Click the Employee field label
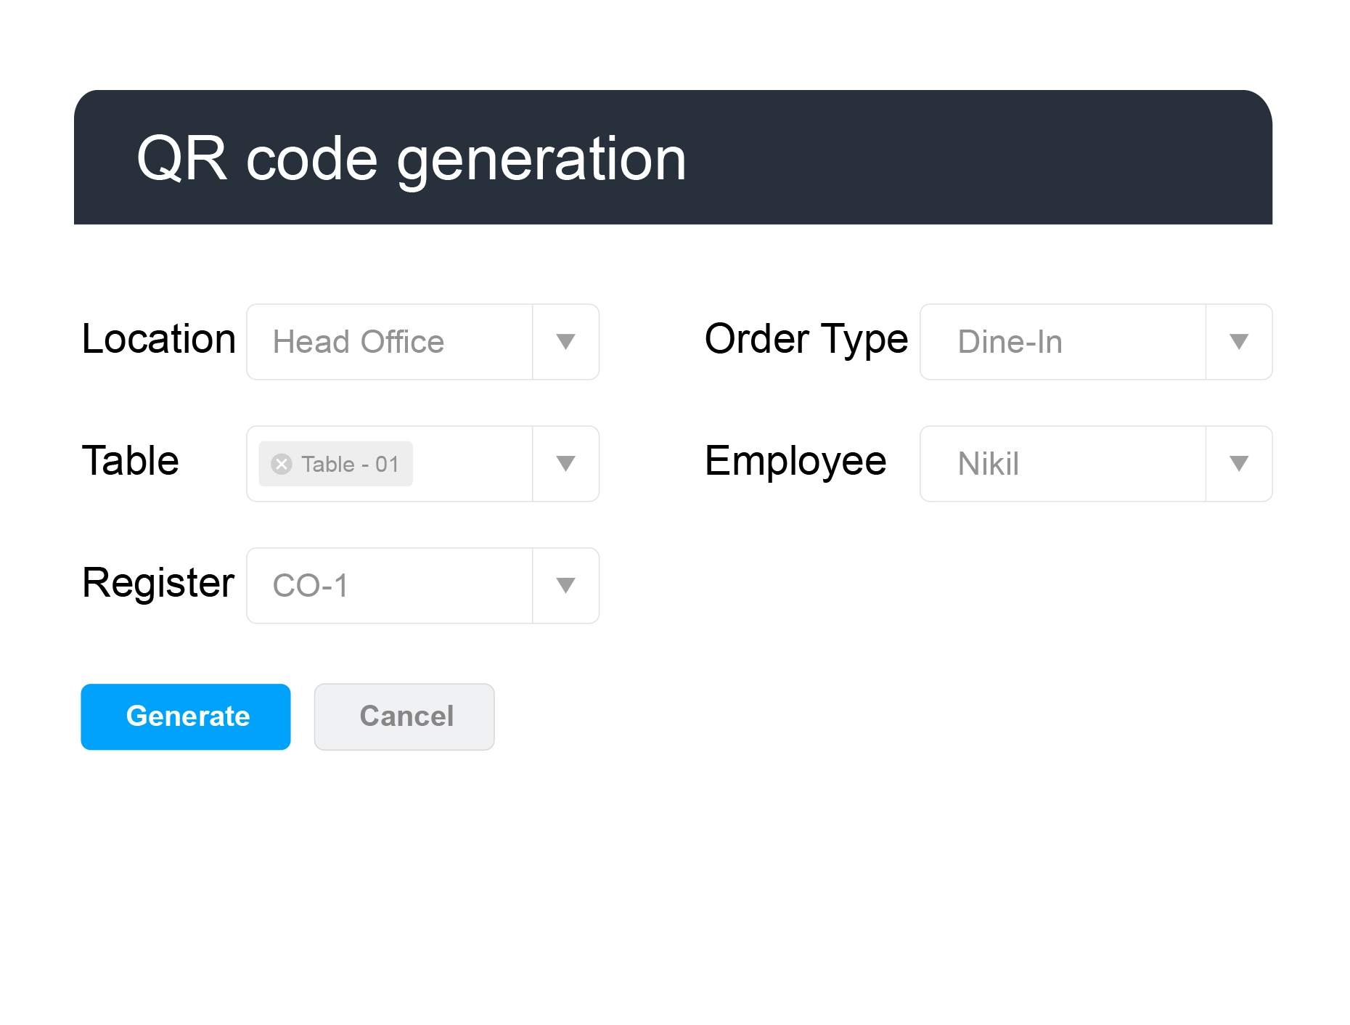1350x1025 pixels. (795, 461)
